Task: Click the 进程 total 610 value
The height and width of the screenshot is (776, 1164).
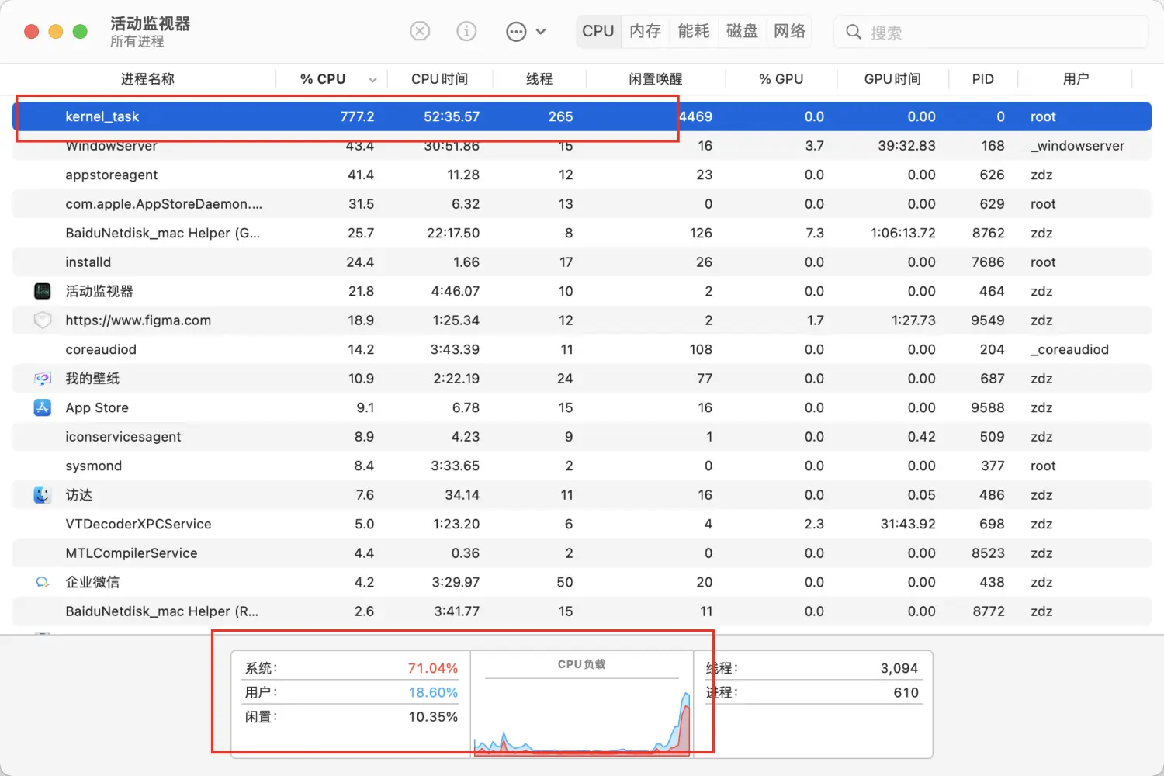Action: click(906, 692)
